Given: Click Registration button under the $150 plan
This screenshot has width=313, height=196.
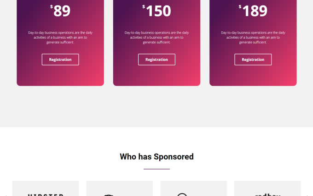Looking at the screenshot, I should 156,59.
